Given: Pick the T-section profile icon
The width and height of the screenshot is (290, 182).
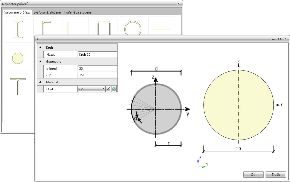Looking at the screenshot, I should click(x=18, y=87).
